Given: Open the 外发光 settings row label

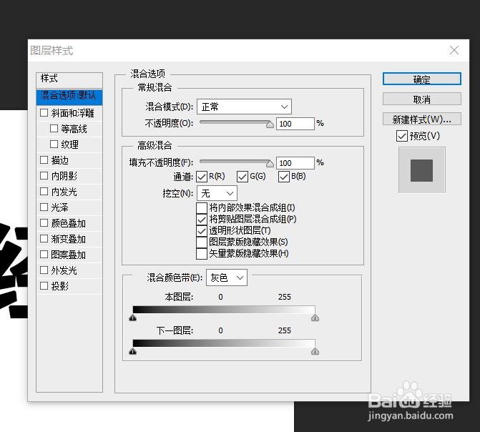Looking at the screenshot, I should pyautogui.click(x=64, y=270).
